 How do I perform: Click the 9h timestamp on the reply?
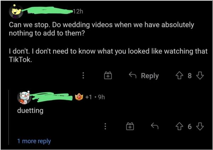(101, 97)
